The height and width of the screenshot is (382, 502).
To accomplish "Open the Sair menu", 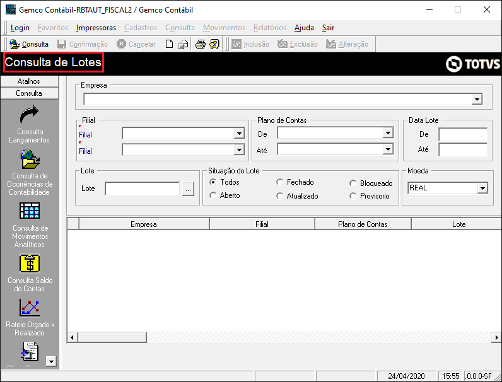I will point(328,28).
